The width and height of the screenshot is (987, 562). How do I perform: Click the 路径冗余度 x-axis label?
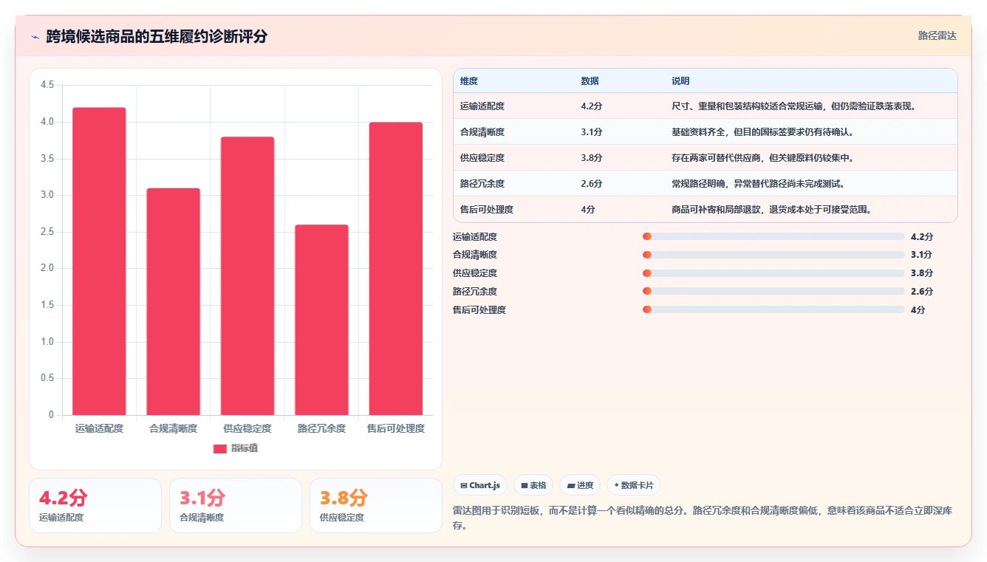321,428
